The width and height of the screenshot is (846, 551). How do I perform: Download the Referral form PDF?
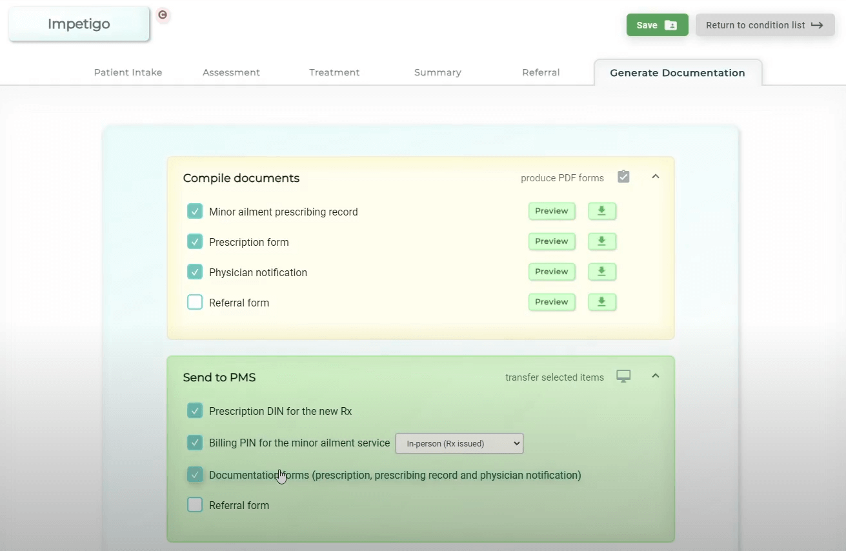[601, 302]
